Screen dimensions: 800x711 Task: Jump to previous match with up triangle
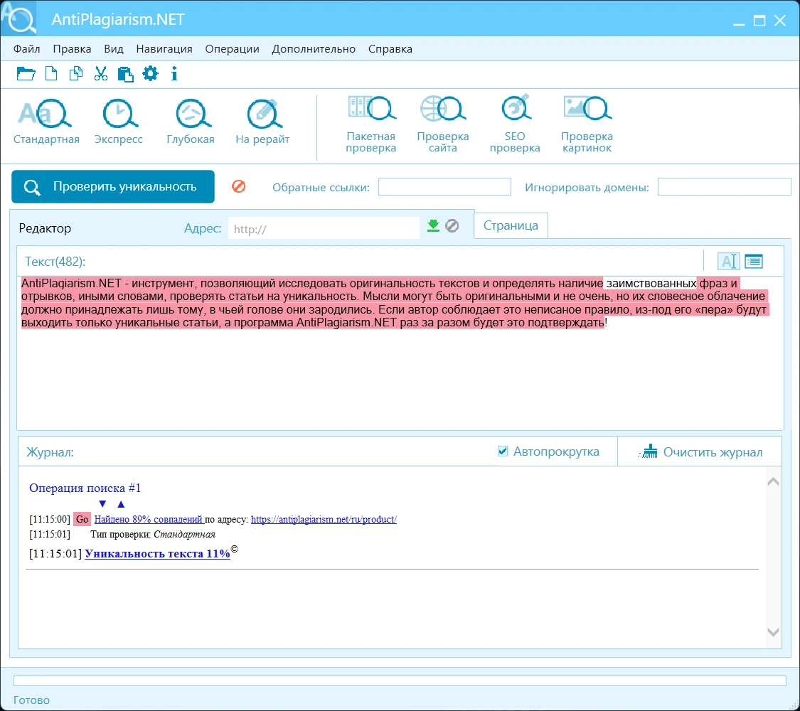[121, 504]
